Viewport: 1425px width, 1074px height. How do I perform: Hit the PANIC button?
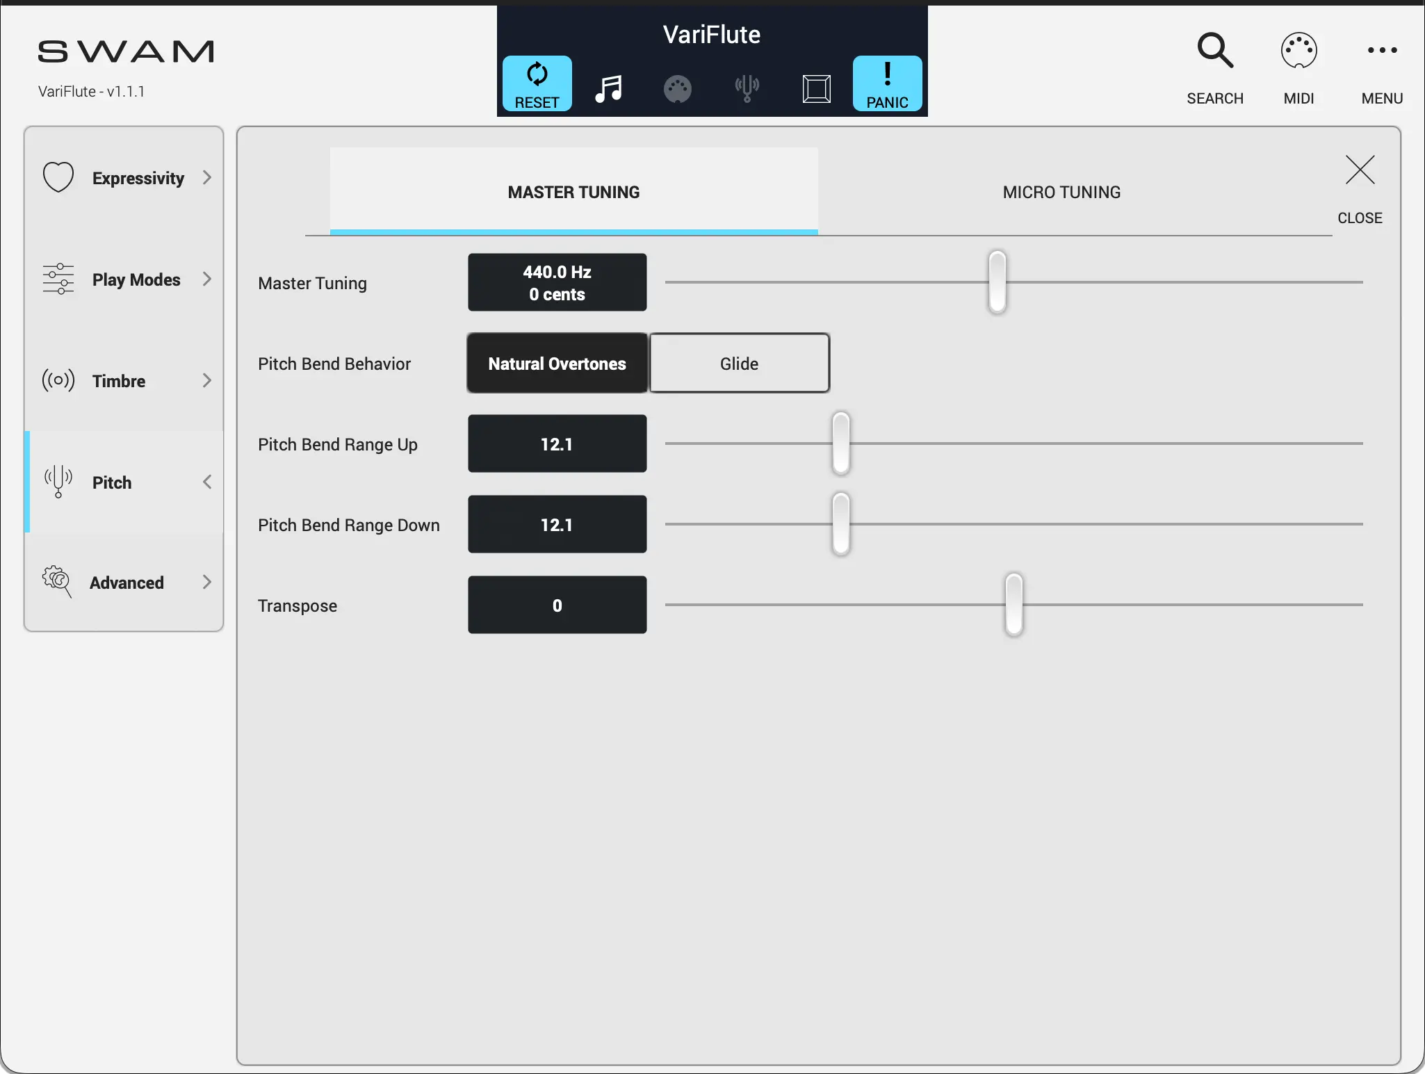pos(887,83)
